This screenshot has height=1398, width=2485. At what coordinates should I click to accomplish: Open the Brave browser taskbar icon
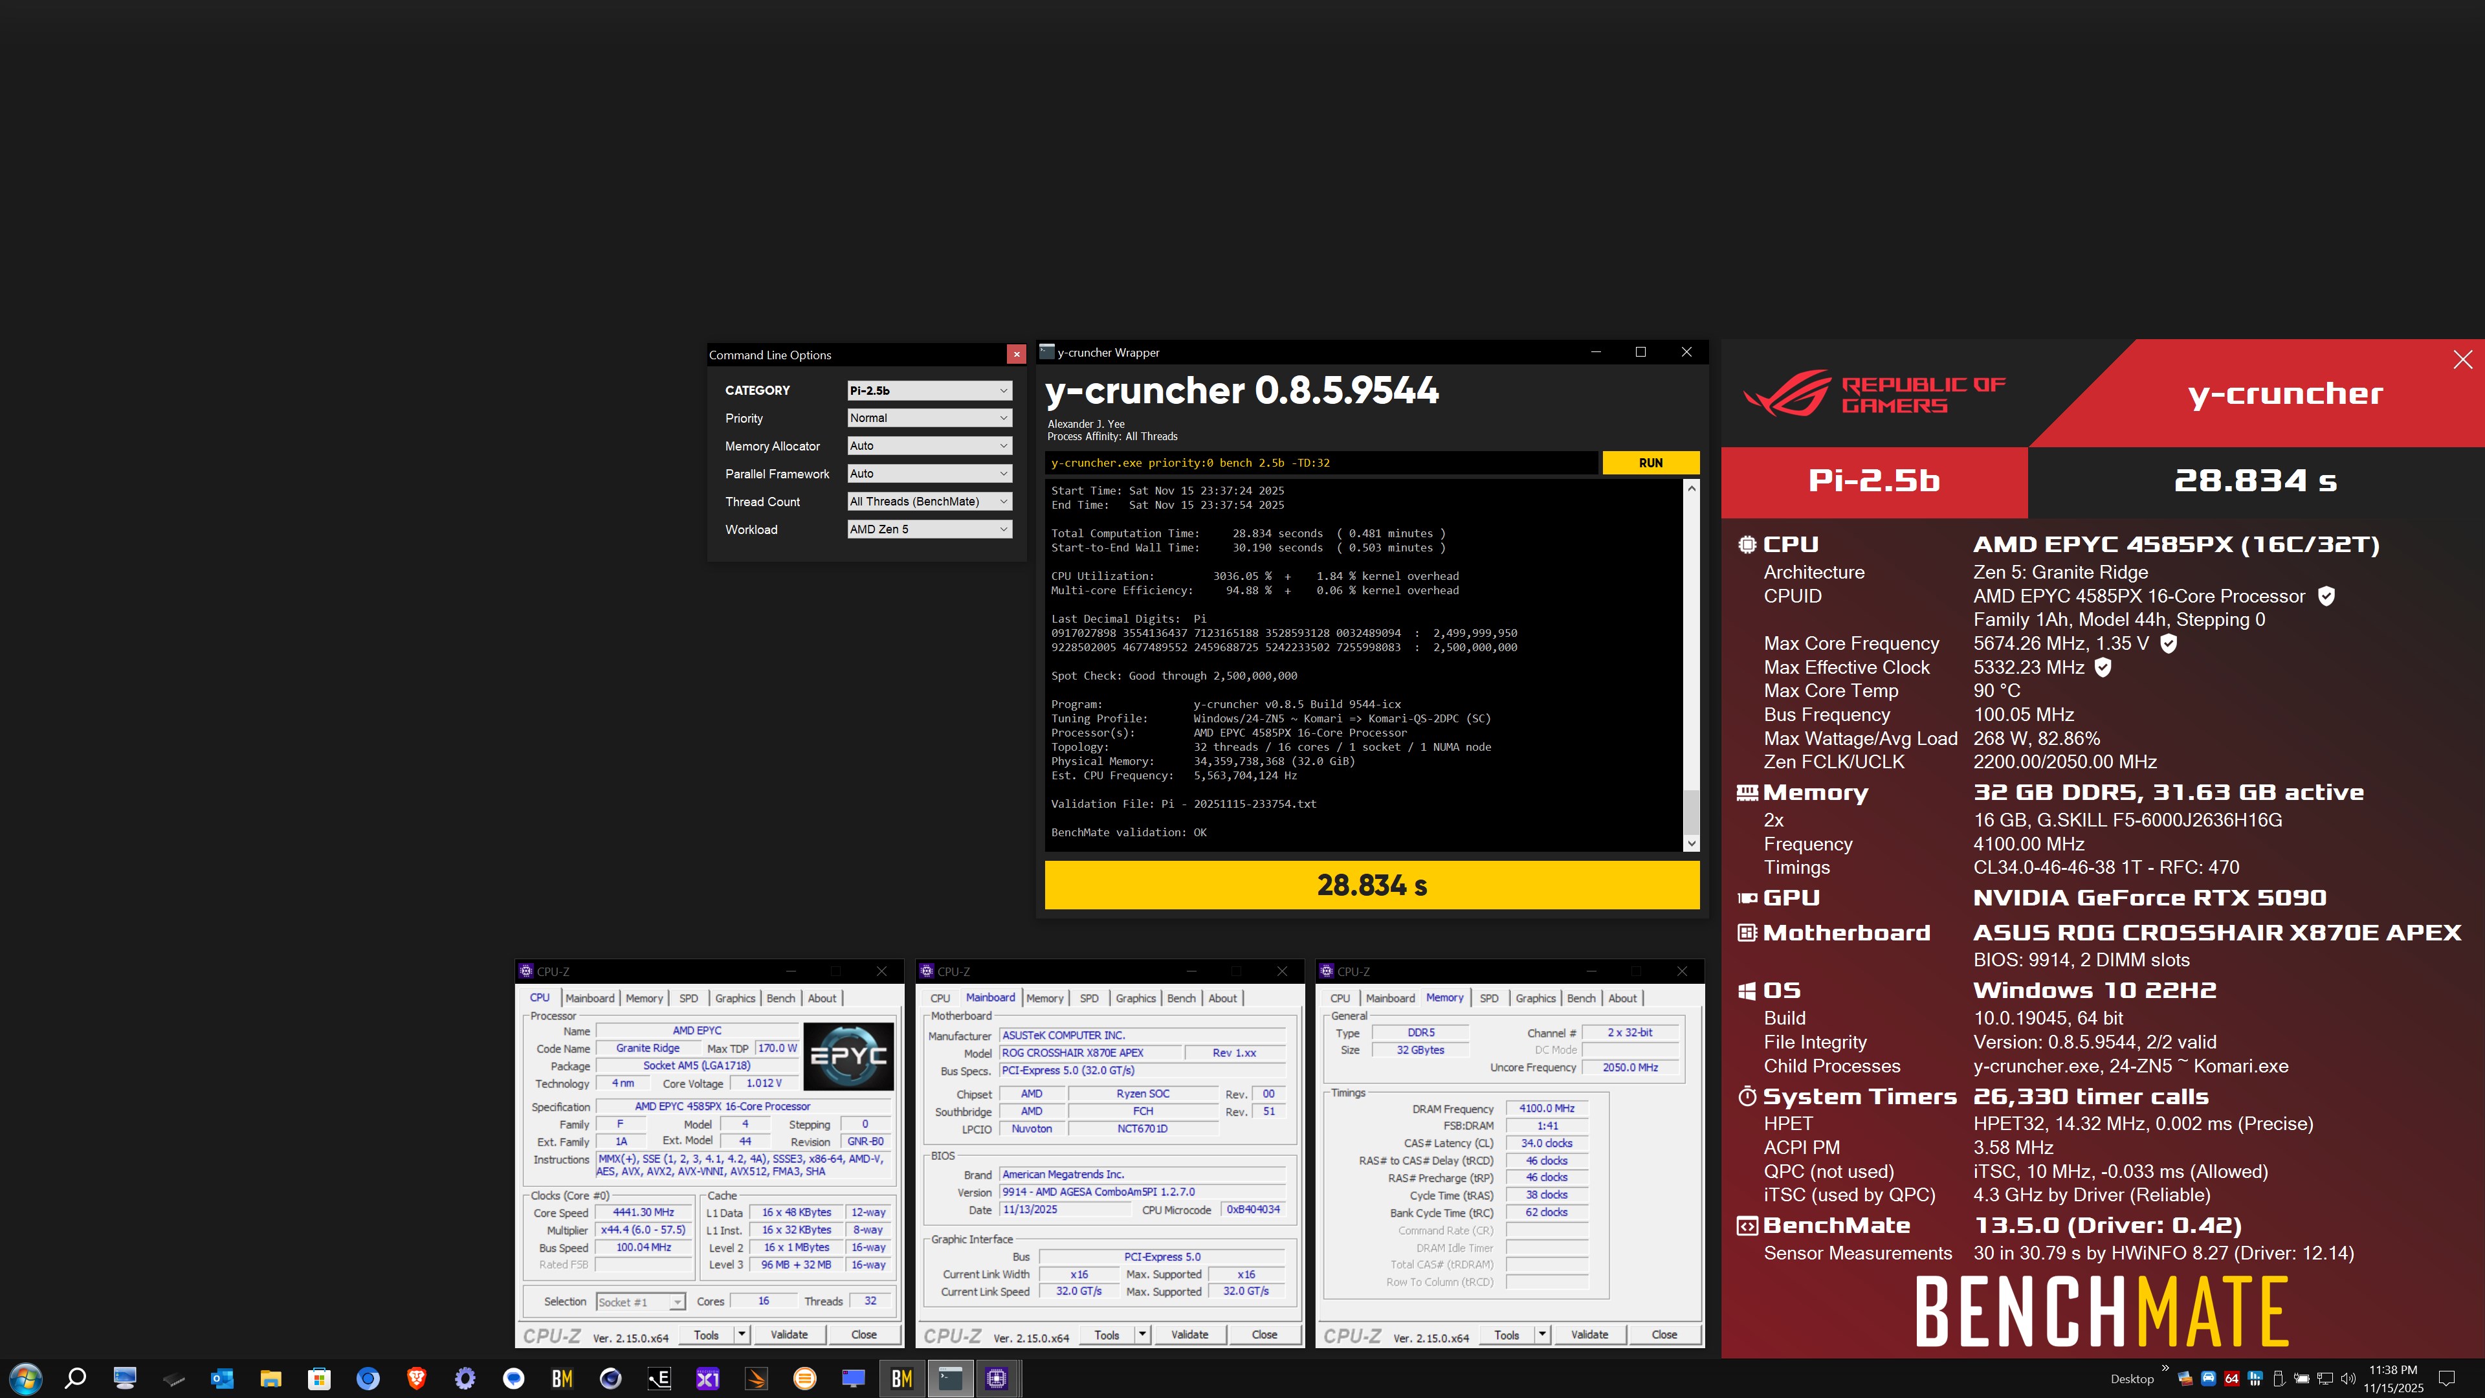417,1379
